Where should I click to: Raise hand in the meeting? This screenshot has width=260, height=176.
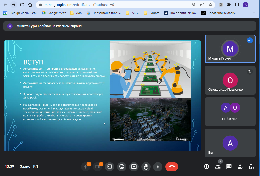point(146,166)
